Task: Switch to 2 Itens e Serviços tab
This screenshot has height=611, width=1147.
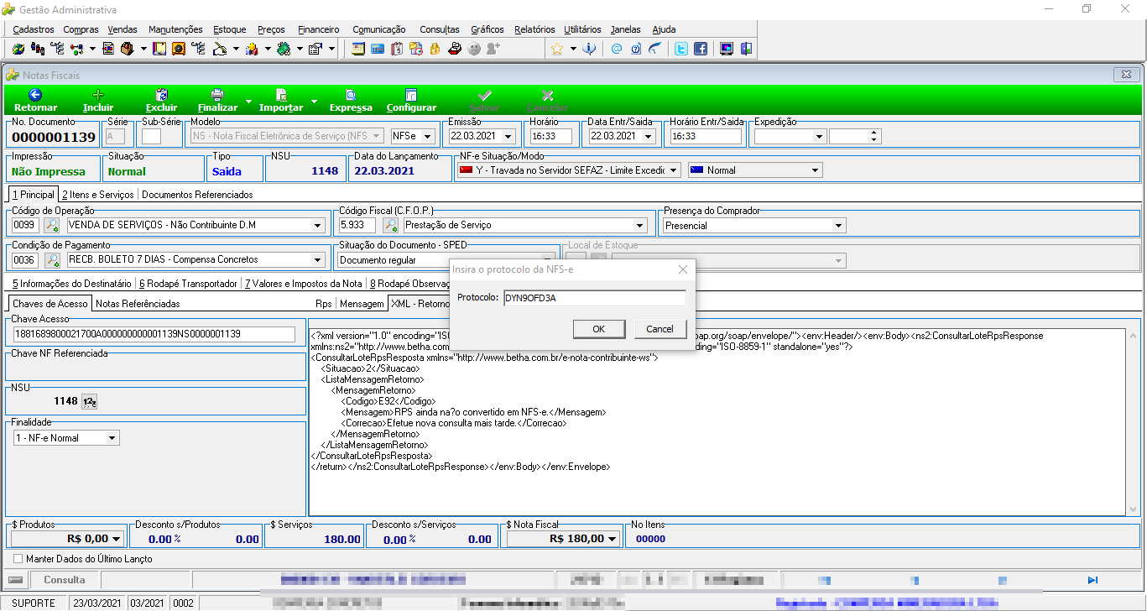Action: (97, 195)
